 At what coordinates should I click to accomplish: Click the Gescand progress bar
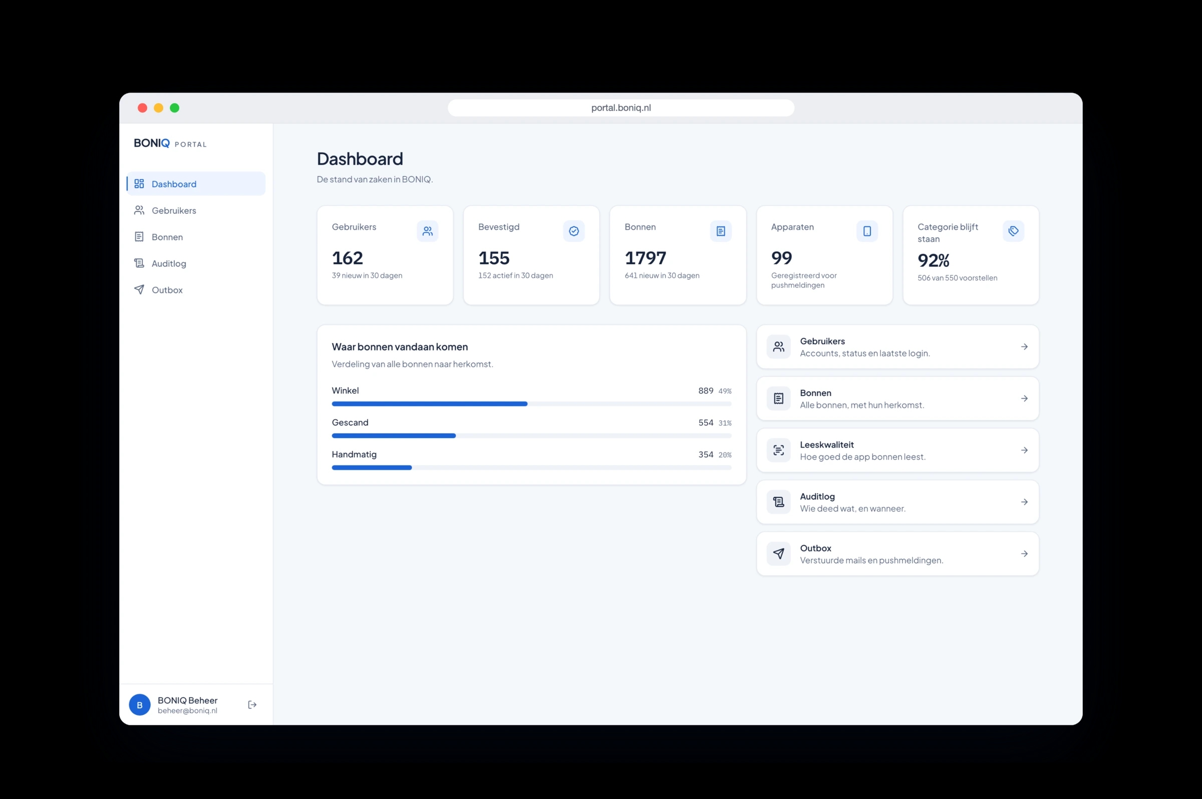[531, 436]
